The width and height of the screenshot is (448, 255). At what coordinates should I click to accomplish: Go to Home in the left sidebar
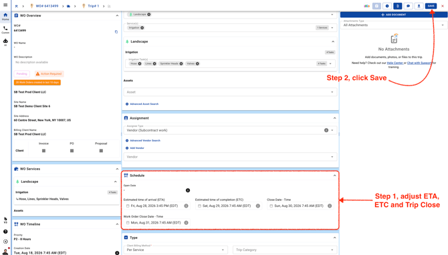coord(5,17)
